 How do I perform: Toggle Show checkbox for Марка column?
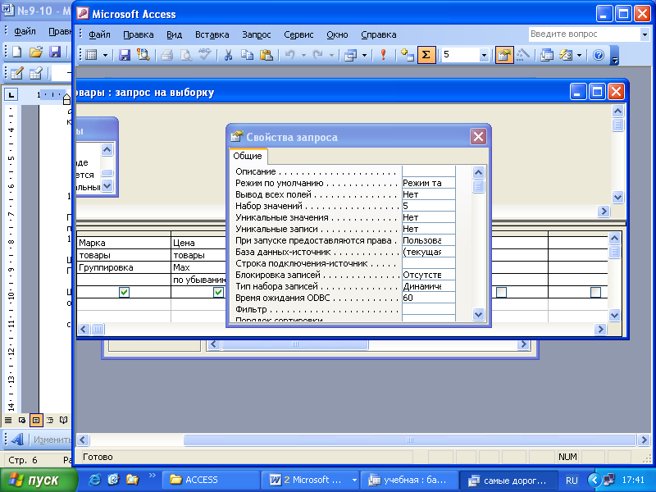click(124, 292)
